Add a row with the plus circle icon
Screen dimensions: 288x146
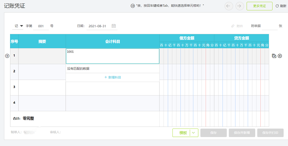coord(7,56)
